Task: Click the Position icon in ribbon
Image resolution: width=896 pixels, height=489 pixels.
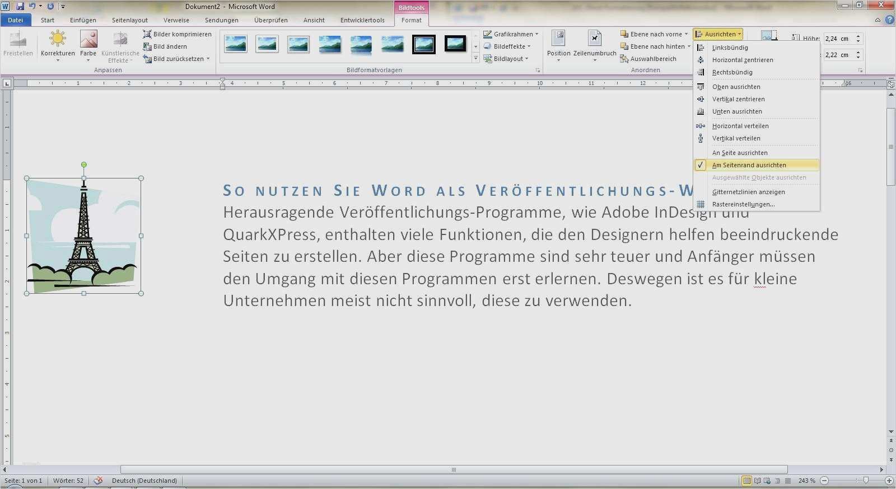Action: click(x=558, y=39)
